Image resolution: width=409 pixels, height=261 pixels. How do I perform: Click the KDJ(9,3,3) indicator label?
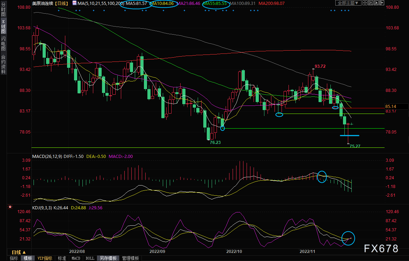tap(42, 208)
